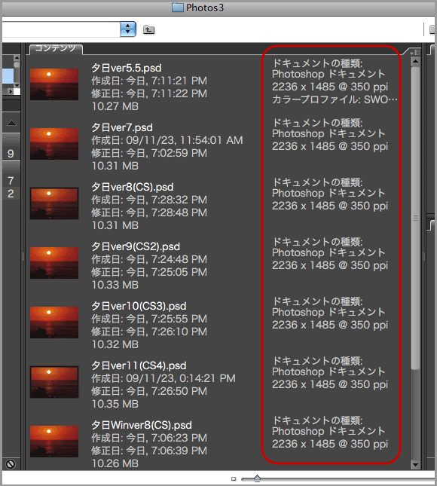Select thumbnail of 夕日Winver8(CS).psd
Viewport: 437px width, 486px height.
click(54, 442)
